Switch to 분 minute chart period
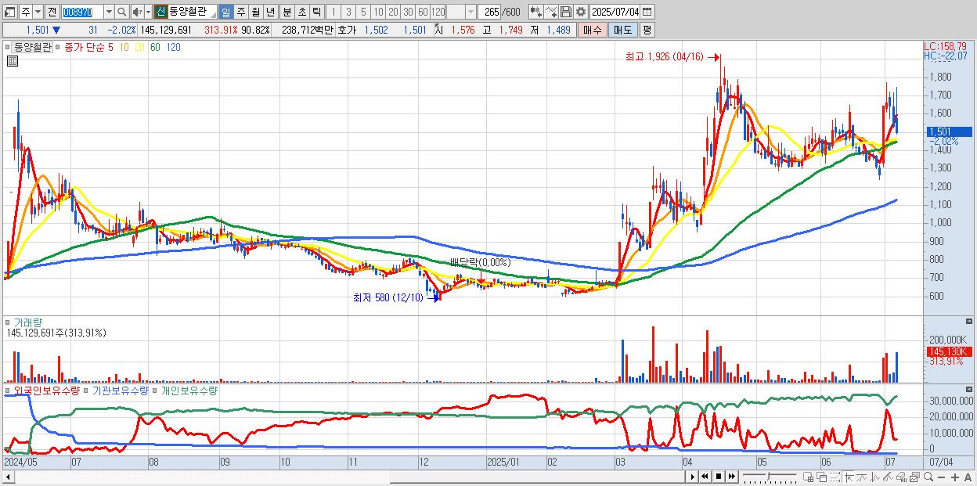Screen dimensions: 977x486 (x=287, y=13)
